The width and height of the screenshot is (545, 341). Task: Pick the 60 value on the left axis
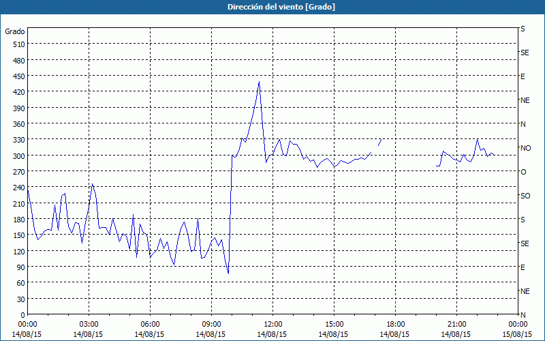point(20,283)
